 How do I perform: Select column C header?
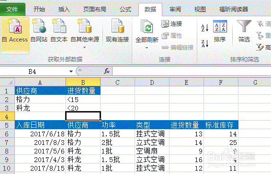tap(117, 82)
